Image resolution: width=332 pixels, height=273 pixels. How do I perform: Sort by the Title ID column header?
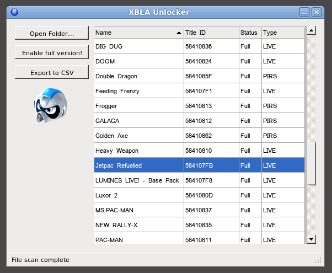pos(211,33)
